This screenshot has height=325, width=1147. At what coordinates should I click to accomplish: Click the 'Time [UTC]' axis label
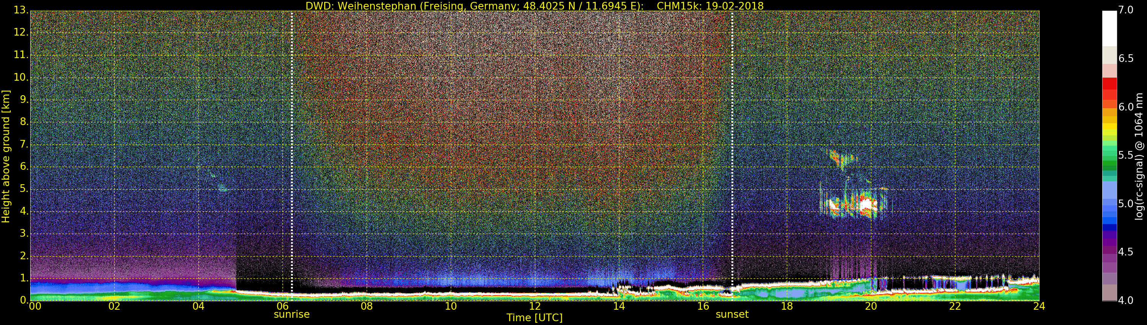coord(535,318)
